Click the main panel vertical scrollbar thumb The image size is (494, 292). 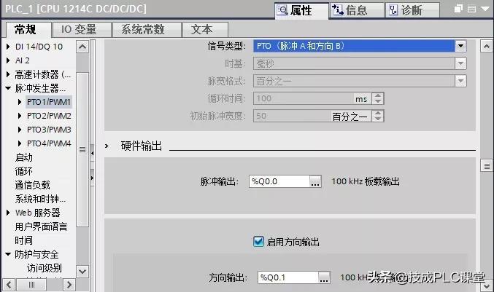pos(487,165)
